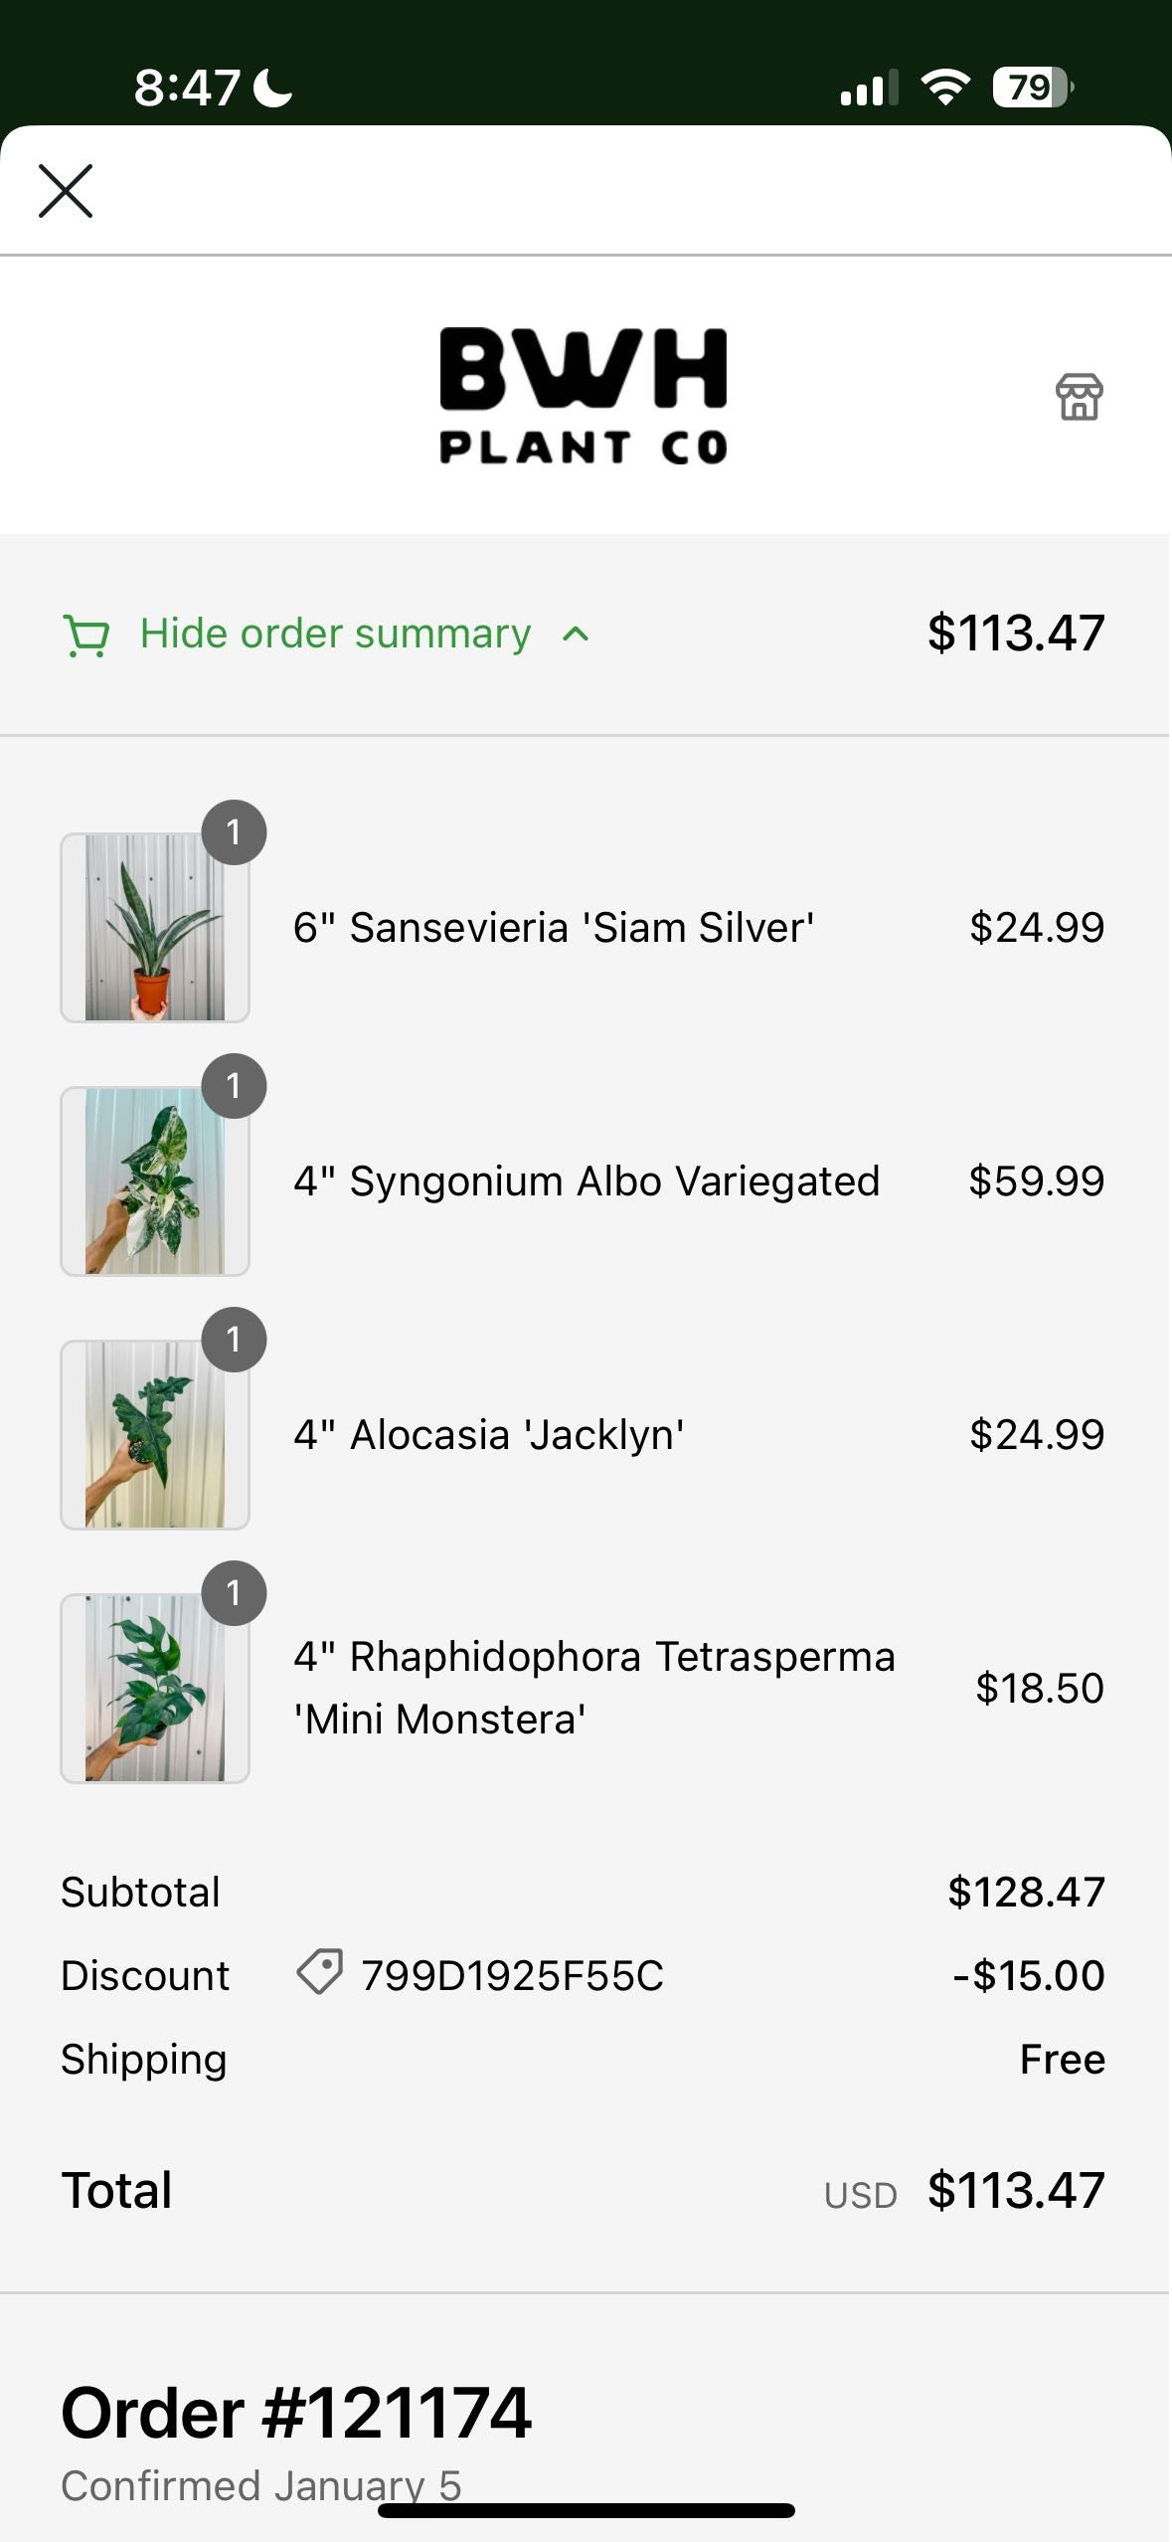Tap the discount tag icon

point(319,1971)
